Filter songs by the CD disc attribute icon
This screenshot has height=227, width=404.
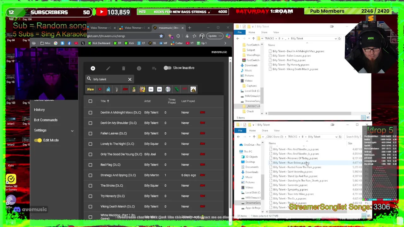tap(168, 89)
